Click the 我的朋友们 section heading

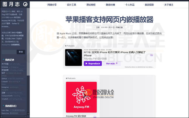[10, 106]
